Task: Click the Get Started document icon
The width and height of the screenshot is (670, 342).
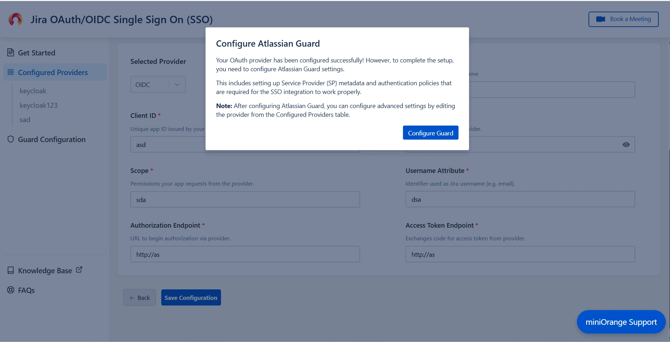Action: [x=11, y=53]
